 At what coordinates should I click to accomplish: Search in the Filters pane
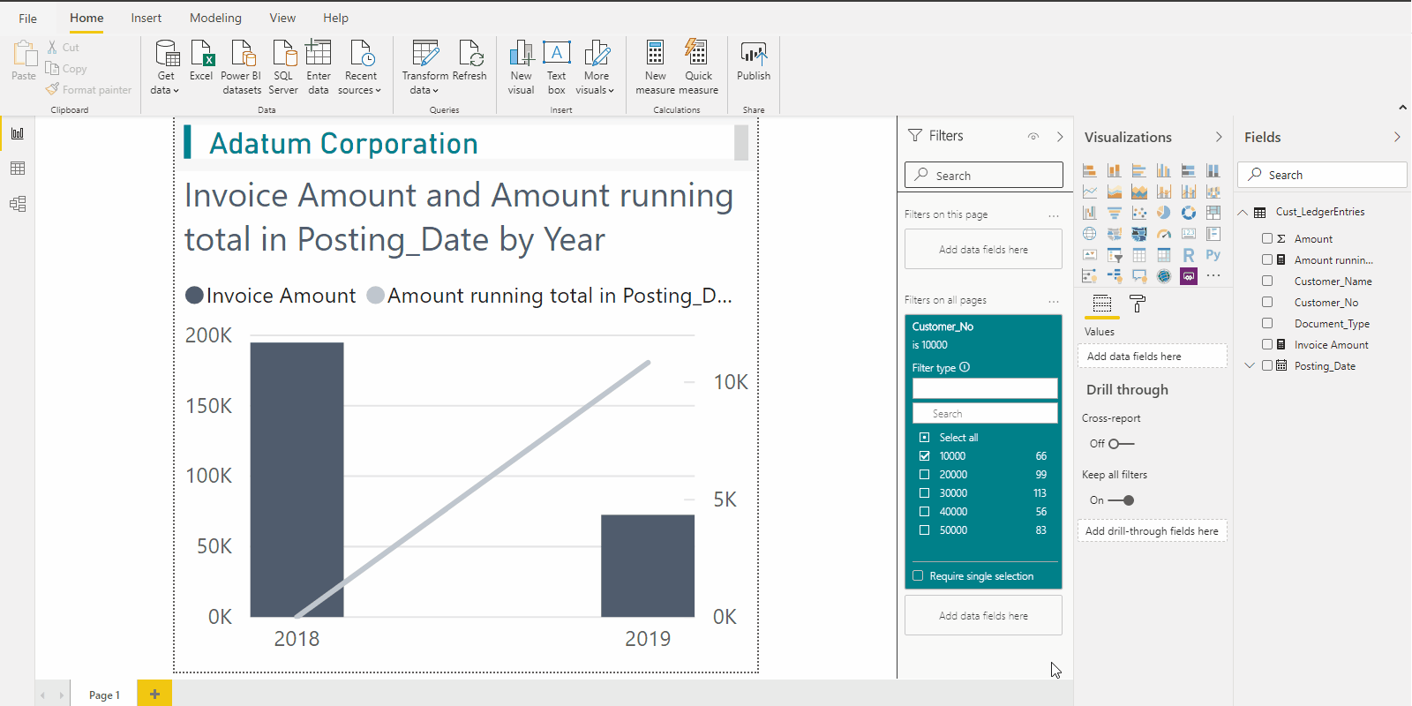[984, 175]
